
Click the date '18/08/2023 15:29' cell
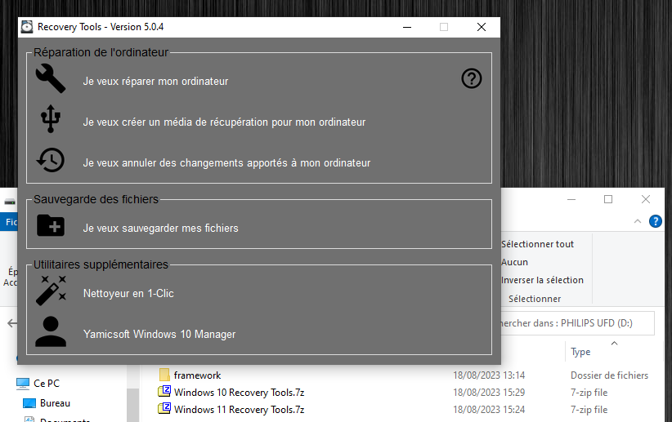pos(489,393)
